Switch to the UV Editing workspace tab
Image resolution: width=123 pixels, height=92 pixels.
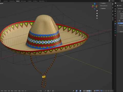pos(35,1)
